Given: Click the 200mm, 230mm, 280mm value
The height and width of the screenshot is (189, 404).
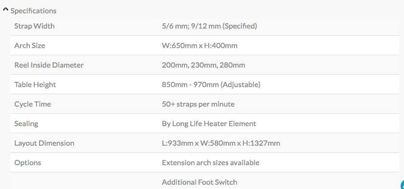Looking at the screenshot, I should 203,65.
